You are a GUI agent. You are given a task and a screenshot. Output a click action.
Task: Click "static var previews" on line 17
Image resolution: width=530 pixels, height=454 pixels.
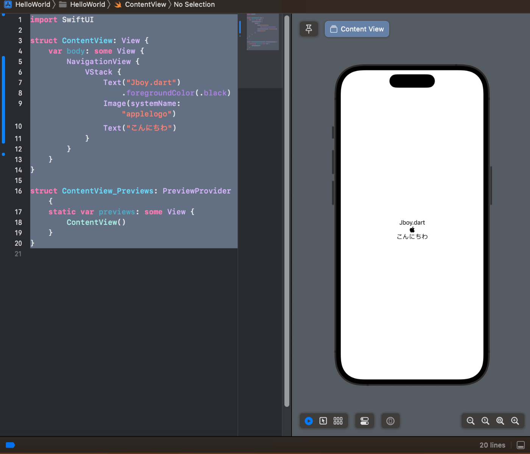(x=92, y=212)
